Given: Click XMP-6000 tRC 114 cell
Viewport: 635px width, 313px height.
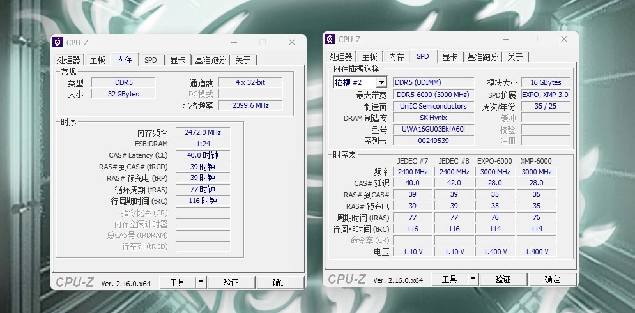Looking at the screenshot, I should point(537,229).
